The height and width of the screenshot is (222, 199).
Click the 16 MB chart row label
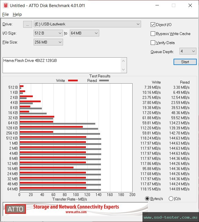pyautogui.click(x=13, y=169)
